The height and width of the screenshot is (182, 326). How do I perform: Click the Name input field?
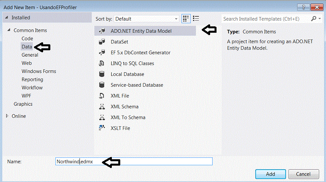point(134,161)
